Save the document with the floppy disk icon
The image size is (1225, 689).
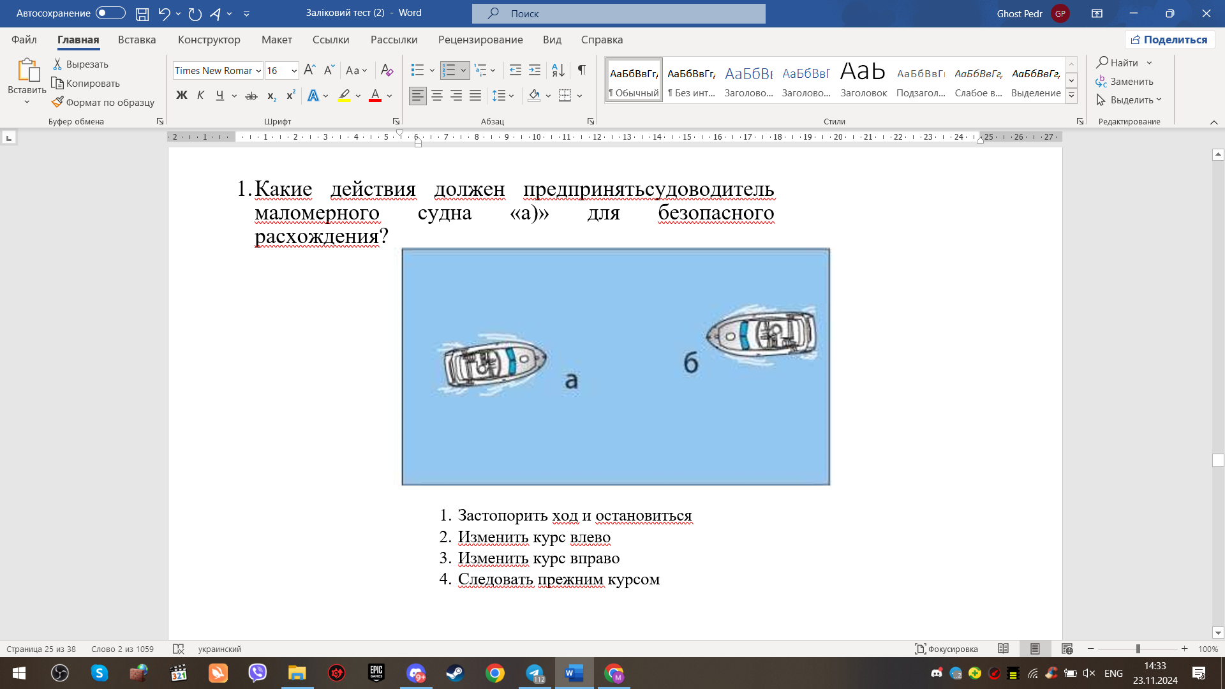tap(142, 13)
